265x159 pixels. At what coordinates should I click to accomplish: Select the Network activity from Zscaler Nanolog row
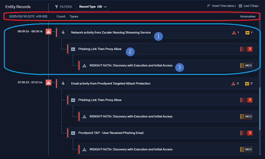156,33
